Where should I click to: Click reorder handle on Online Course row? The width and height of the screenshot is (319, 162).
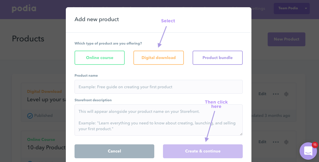tap(286, 142)
